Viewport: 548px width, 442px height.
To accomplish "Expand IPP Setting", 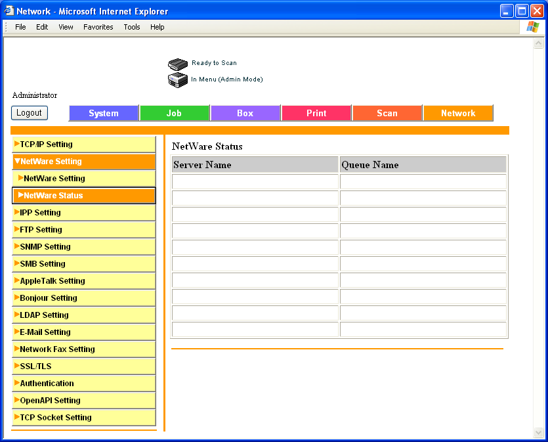I will tap(84, 213).
